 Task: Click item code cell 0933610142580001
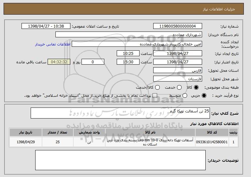[x=212, y=142]
